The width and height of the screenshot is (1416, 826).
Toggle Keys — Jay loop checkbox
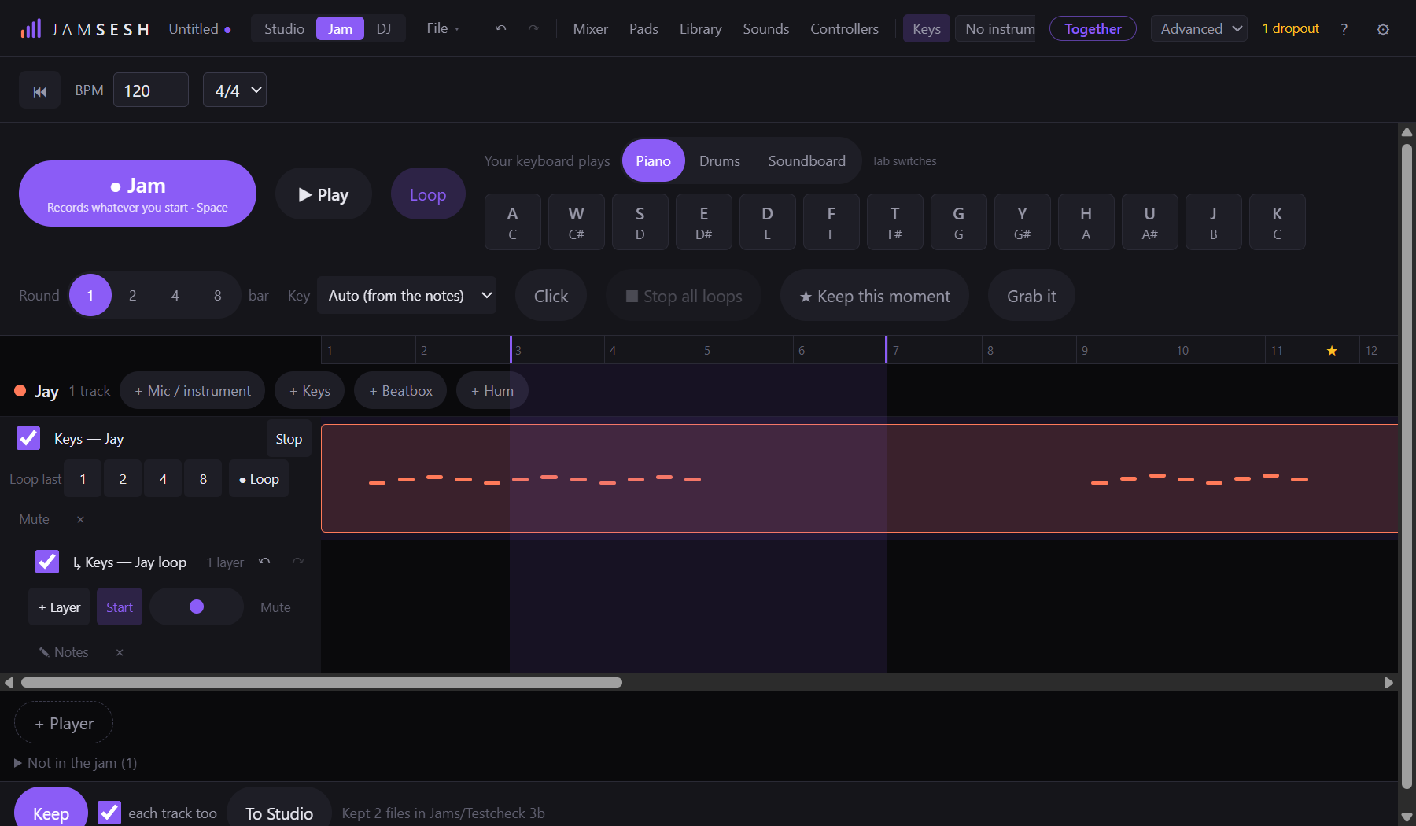click(x=47, y=562)
